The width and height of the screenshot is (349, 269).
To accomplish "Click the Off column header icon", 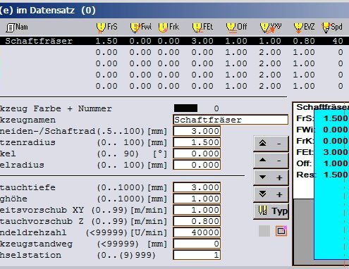I will tap(231, 27).
